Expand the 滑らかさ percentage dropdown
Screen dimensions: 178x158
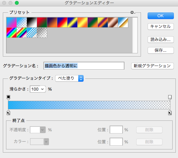point(42,89)
